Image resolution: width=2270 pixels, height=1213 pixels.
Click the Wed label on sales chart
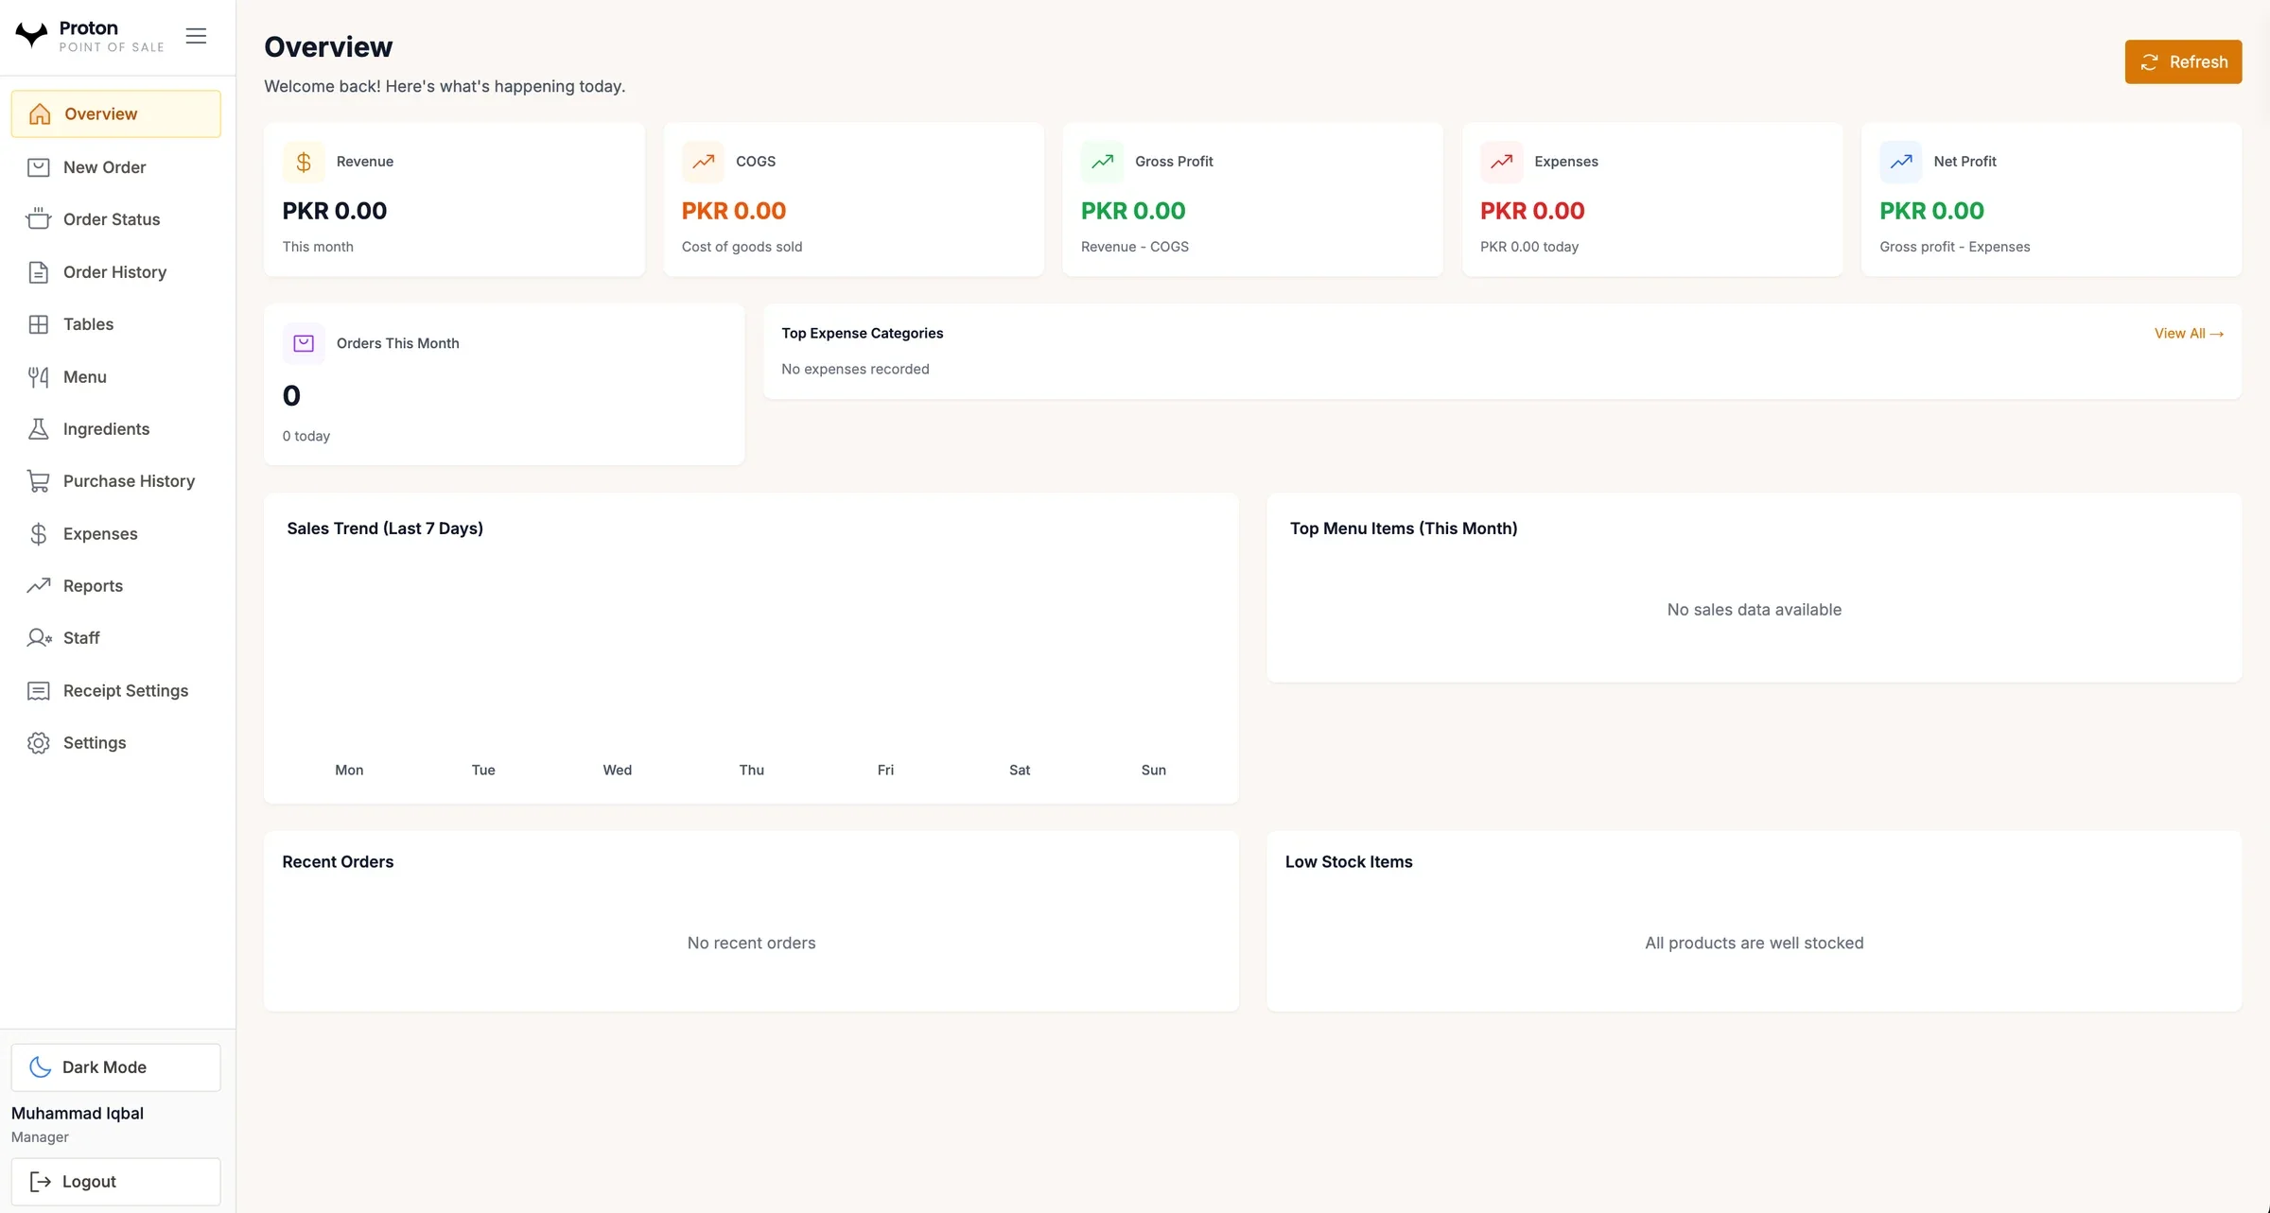coord(618,771)
